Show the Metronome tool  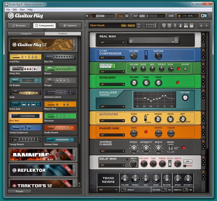181,25
